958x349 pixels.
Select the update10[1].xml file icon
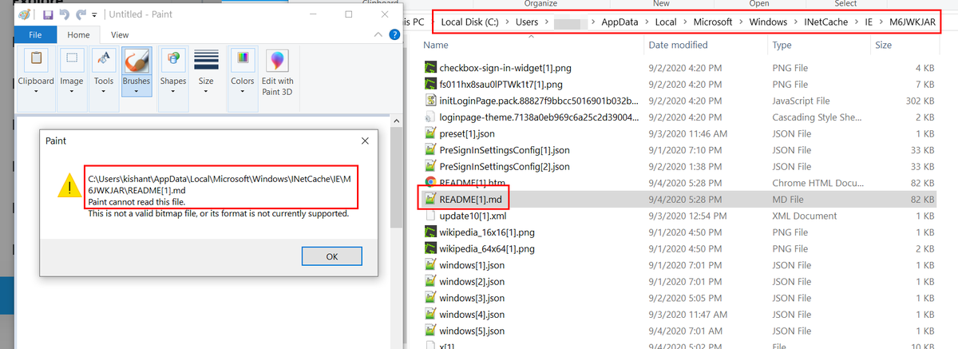click(x=431, y=216)
